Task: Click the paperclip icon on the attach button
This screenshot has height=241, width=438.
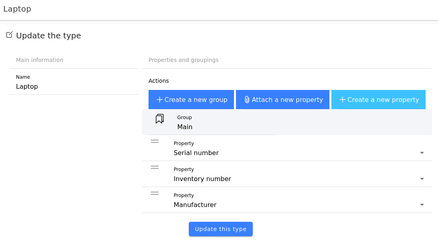Action: coord(247,100)
